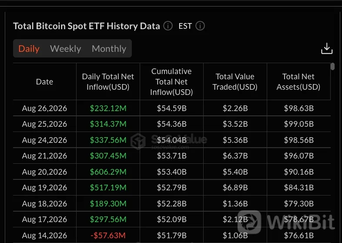Open info icon beside the History Data title
The image size is (342, 243).
(x=168, y=26)
